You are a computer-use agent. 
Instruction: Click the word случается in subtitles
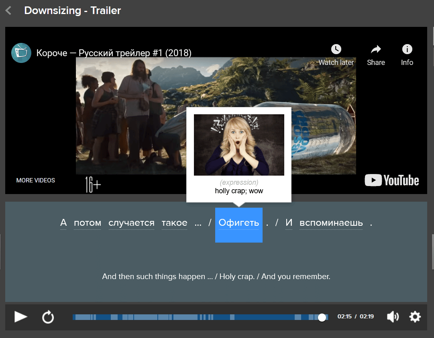point(131,223)
